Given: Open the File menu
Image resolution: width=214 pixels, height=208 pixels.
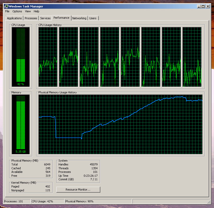Looking at the screenshot, I should click(x=7, y=11).
